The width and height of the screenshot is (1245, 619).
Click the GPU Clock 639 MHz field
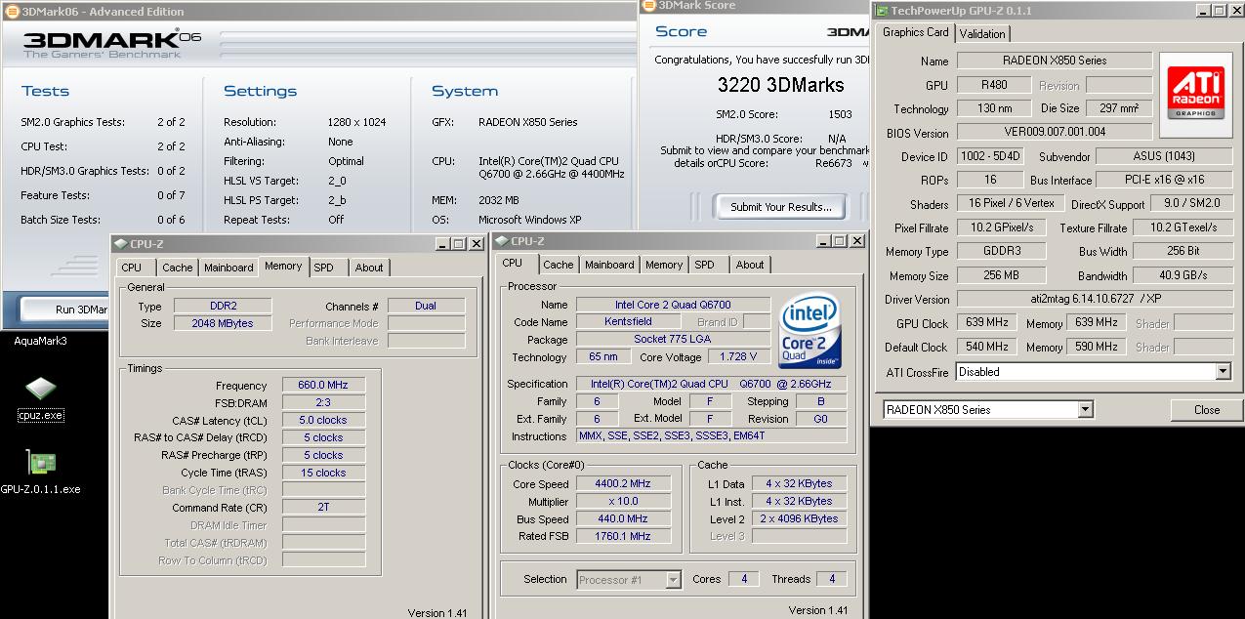pos(988,323)
